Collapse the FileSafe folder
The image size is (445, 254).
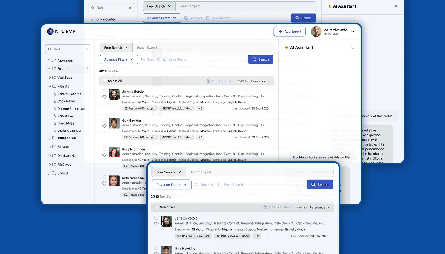[x=50, y=86]
